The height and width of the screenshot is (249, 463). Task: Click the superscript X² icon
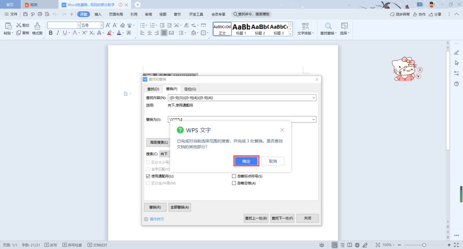coord(84,33)
